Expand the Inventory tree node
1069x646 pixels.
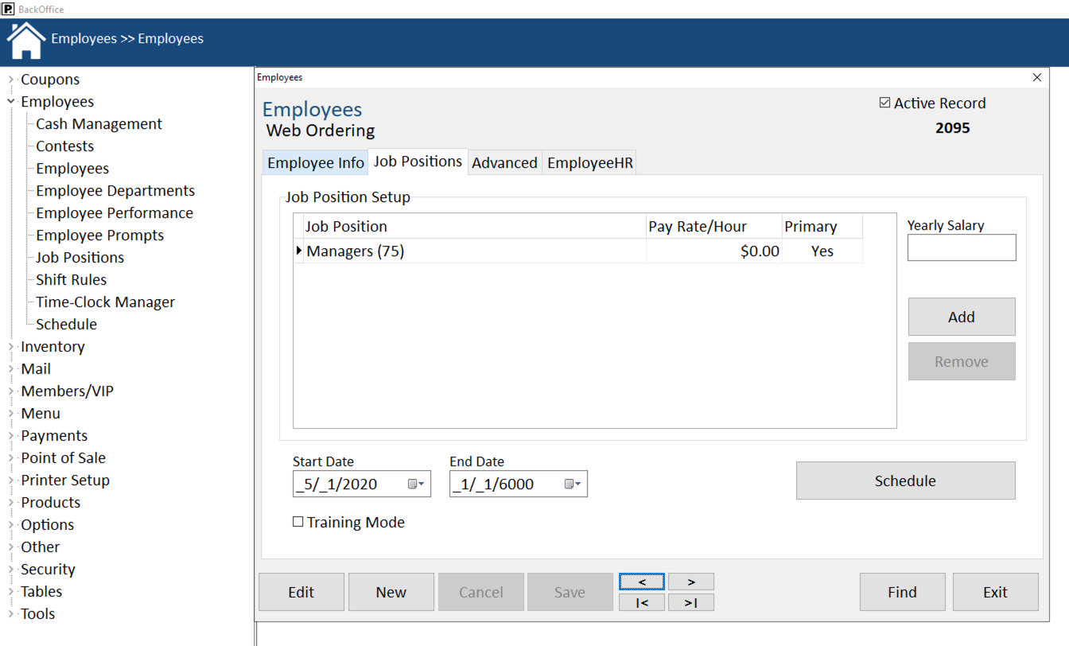click(x=11, y=347)
